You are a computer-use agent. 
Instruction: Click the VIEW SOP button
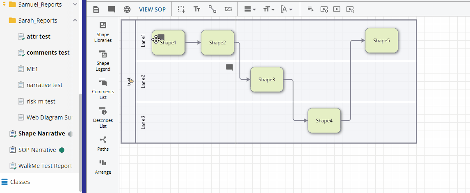[152, 9]
